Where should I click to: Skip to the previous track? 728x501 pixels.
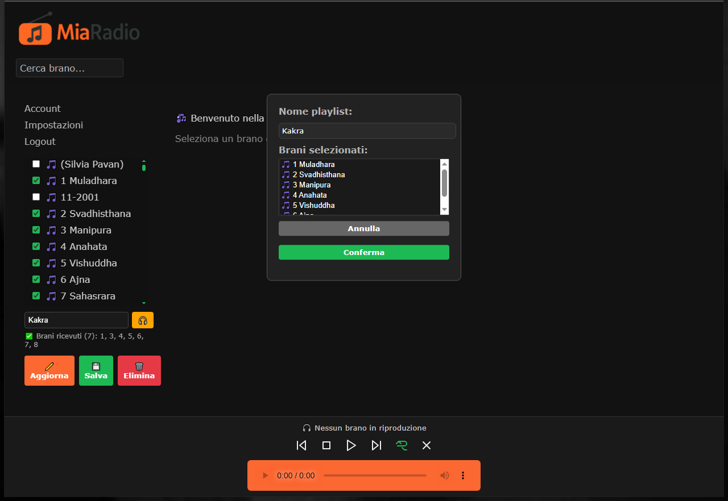tap(301, 445)
